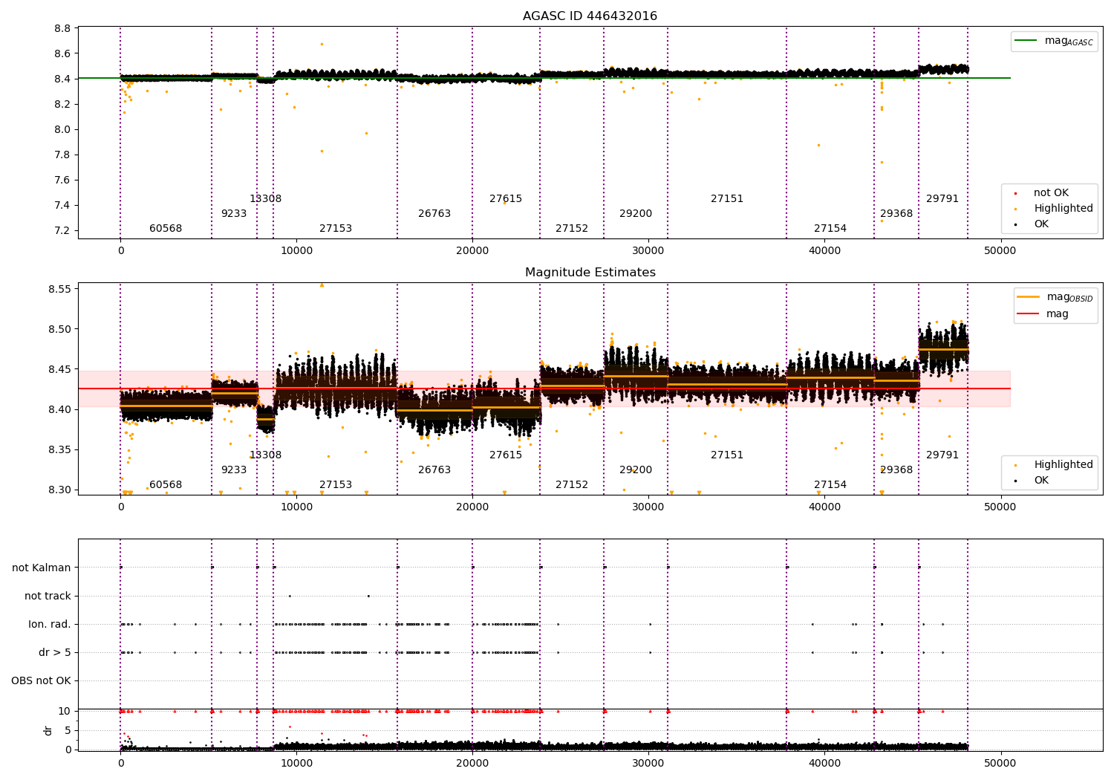Select 'Highlighted' legend entry in the Magnitude Estimates plot
Screen dimensions: 1114x780
pyautogui.click(x=1063, y=465)
